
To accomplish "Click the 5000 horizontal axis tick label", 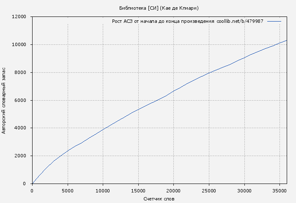I will pos(68,191).
